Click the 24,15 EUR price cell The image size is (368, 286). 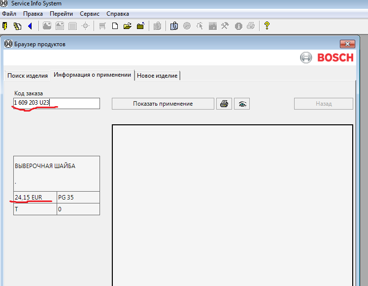[x=35, y=197]
